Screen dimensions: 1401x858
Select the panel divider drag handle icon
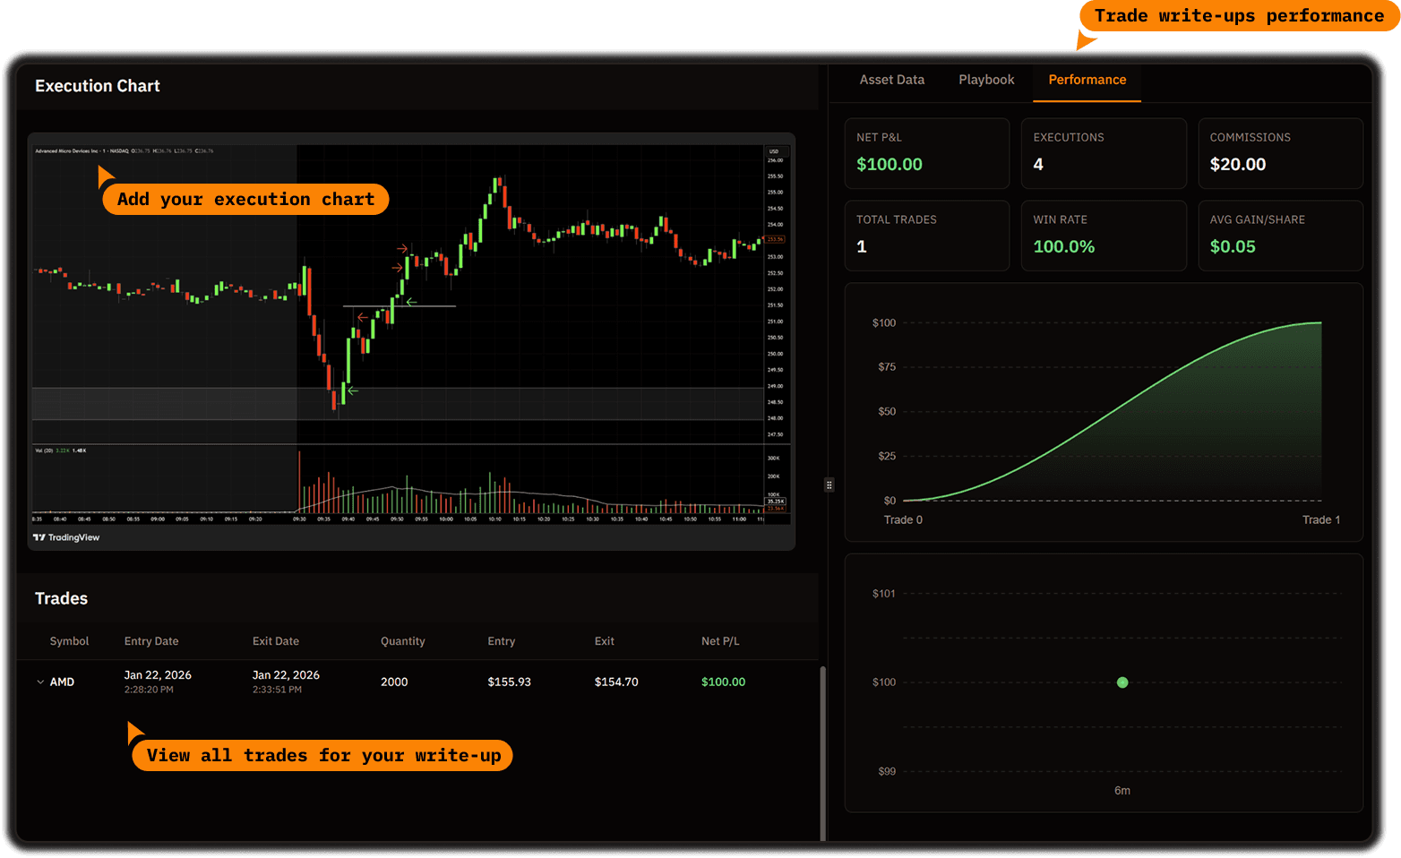point(829,485)
